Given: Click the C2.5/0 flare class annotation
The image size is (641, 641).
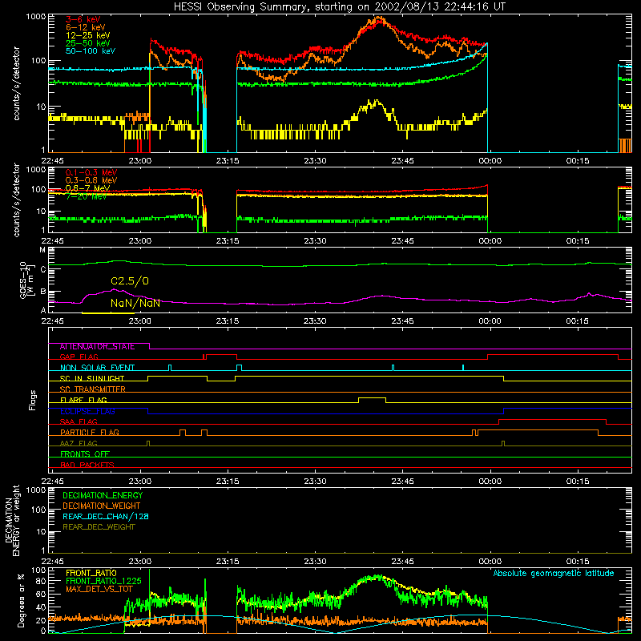Looking at the screenshot, I should pyautogui.click(x=130, y=281).
